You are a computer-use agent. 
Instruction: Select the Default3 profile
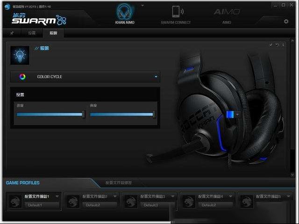point(157,205)
